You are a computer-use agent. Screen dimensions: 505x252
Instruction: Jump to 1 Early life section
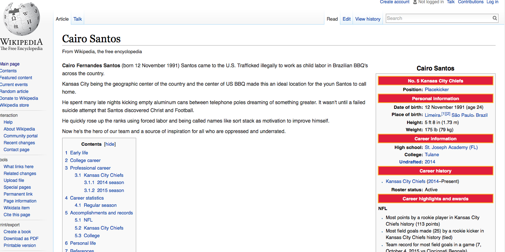pyautogui.click(x=77, y=153)
